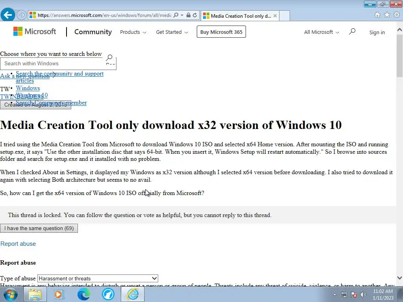Select the Windows search scope link
The image size is (403, 302).
pos(28,88)
